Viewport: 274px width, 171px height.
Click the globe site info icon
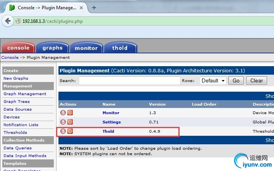pos(18,21)
